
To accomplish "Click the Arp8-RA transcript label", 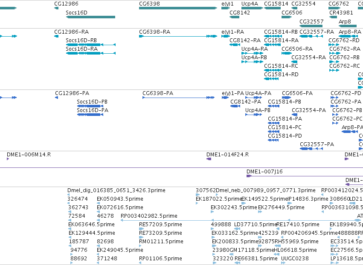I will coord(350,32).
